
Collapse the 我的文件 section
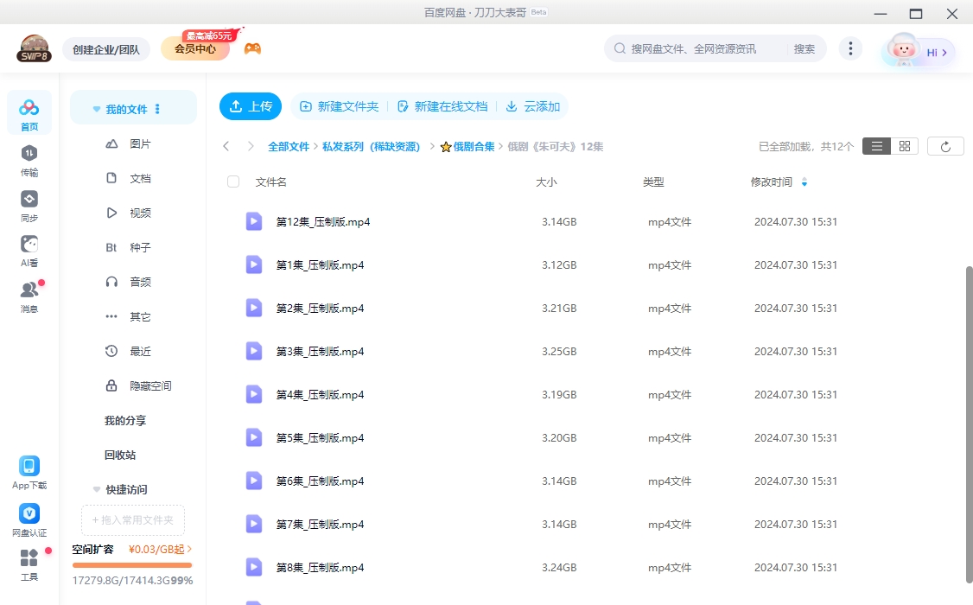tap(96, 107)
